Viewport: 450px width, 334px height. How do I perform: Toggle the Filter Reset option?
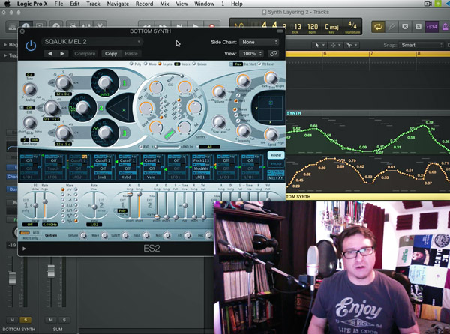click(260, 64)
